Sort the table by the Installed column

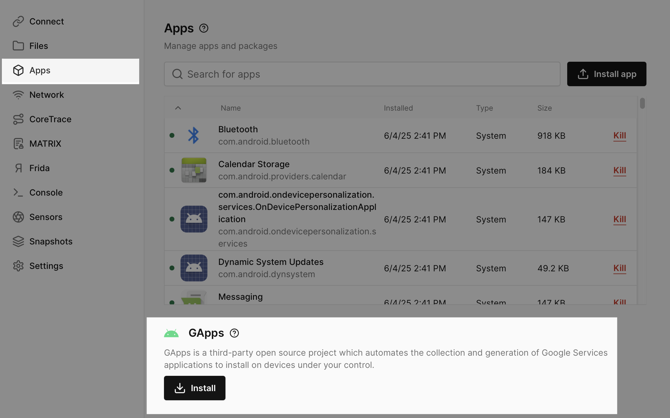point(398,108)
